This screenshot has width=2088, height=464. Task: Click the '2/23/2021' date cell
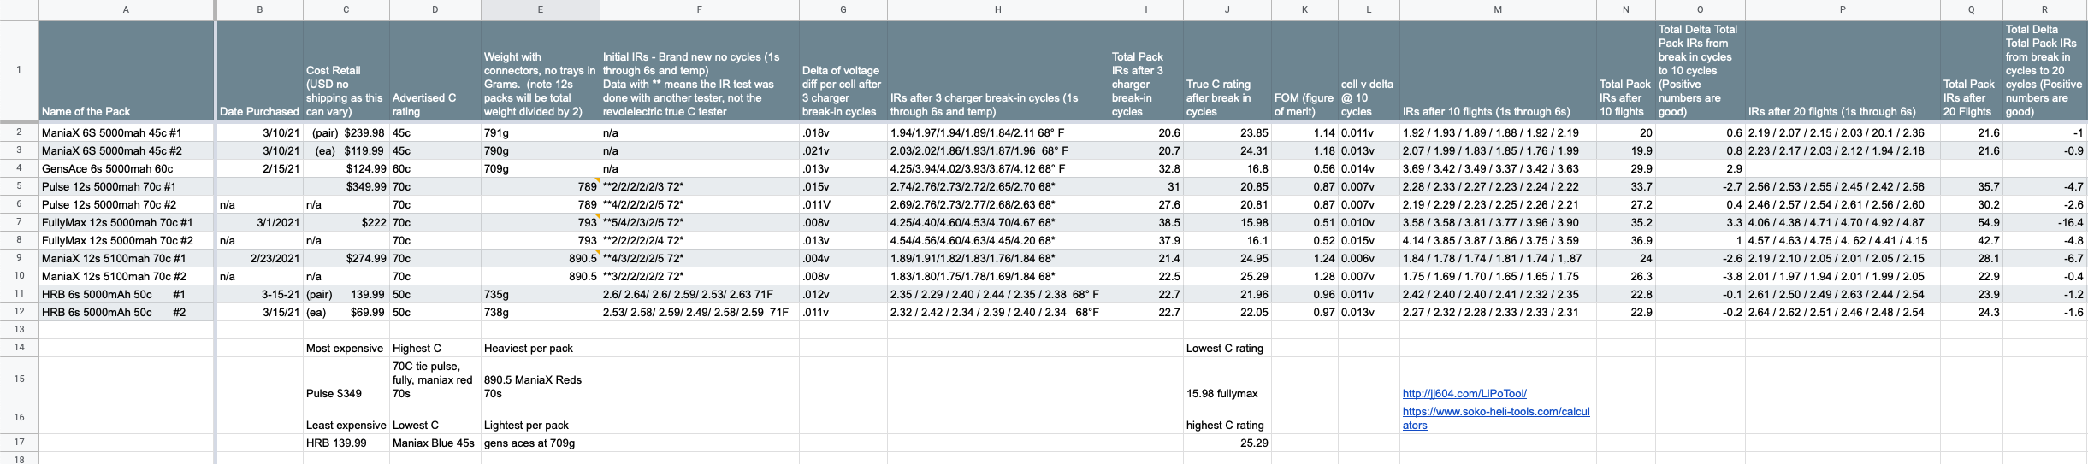pos(259,258)
